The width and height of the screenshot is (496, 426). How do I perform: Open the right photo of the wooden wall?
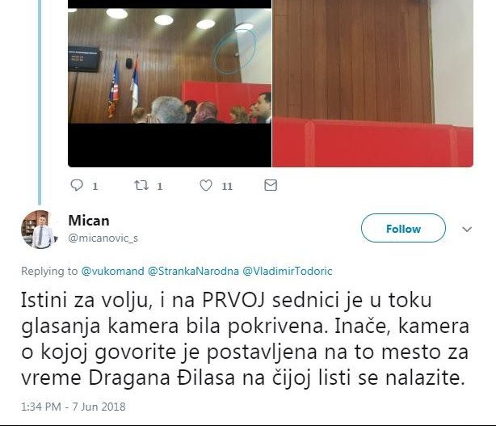click(373, 83)
